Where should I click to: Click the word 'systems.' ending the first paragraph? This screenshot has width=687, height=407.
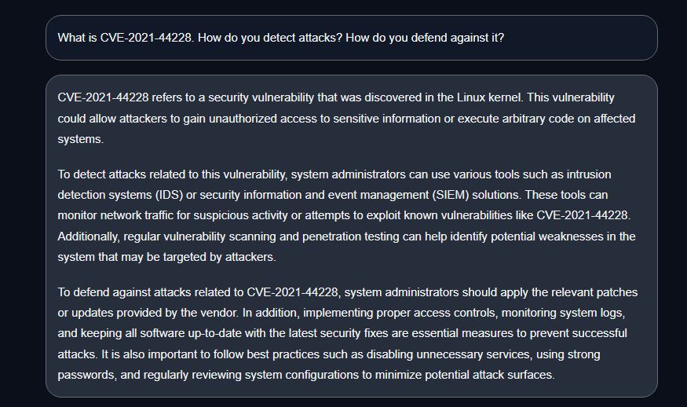[x=81, y=139]
